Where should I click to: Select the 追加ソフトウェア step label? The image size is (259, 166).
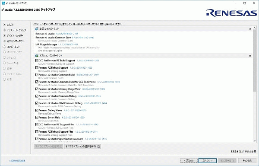[14, 52]
